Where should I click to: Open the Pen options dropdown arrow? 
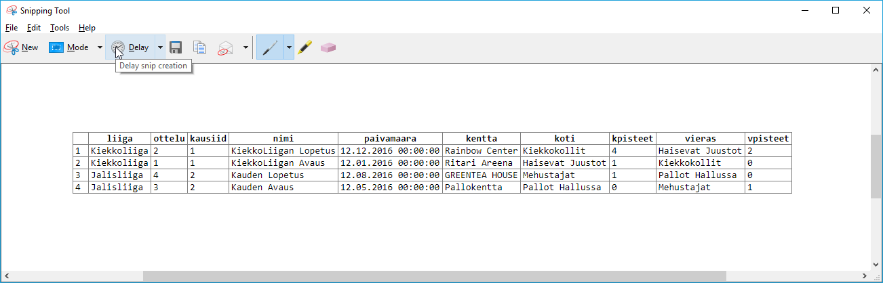[x=289, y=47]
